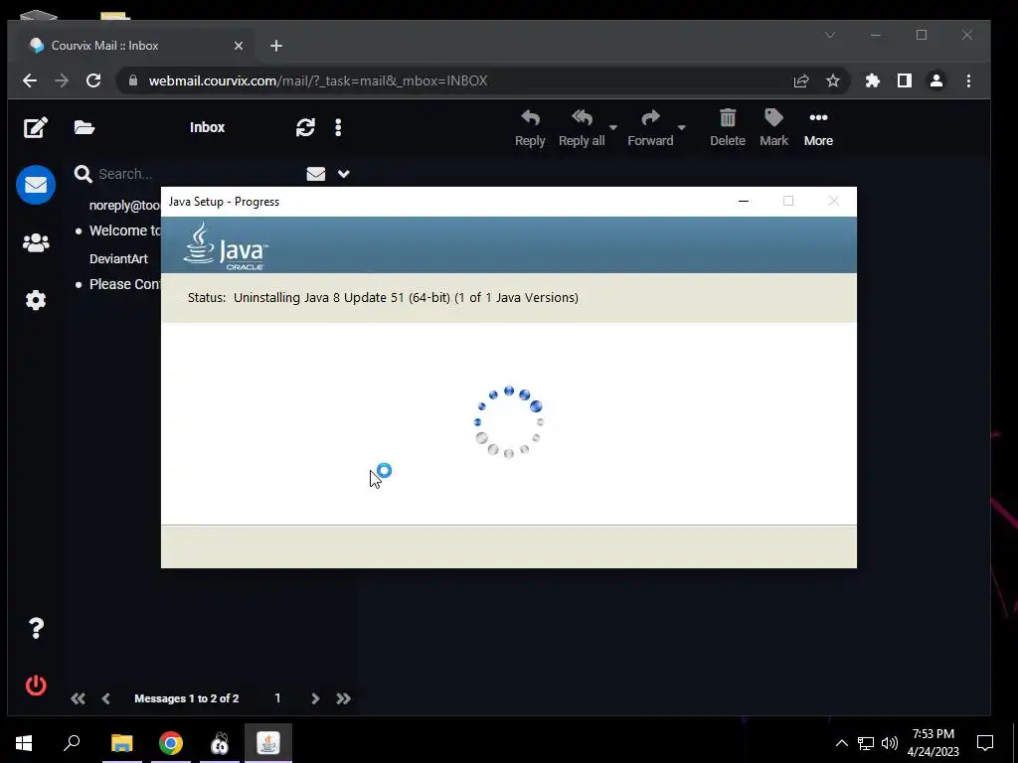This screenshot has height=763, width=1018.
Task: Open Windows taskbar search
Action: click(x=72, y=743)
